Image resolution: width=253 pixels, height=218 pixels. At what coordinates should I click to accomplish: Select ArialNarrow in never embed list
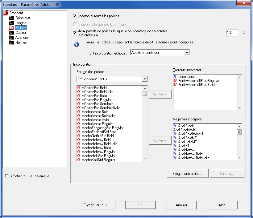click(x=187, y=150)
